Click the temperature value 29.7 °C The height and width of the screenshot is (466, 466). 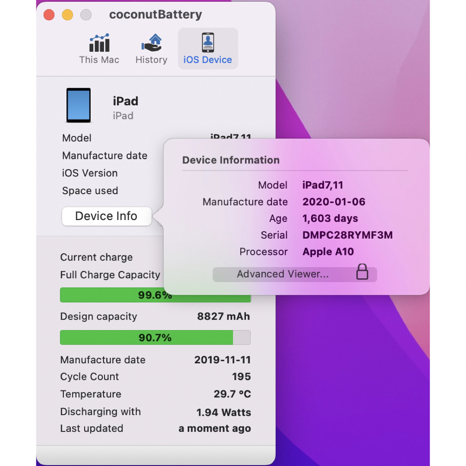point(233,394)
